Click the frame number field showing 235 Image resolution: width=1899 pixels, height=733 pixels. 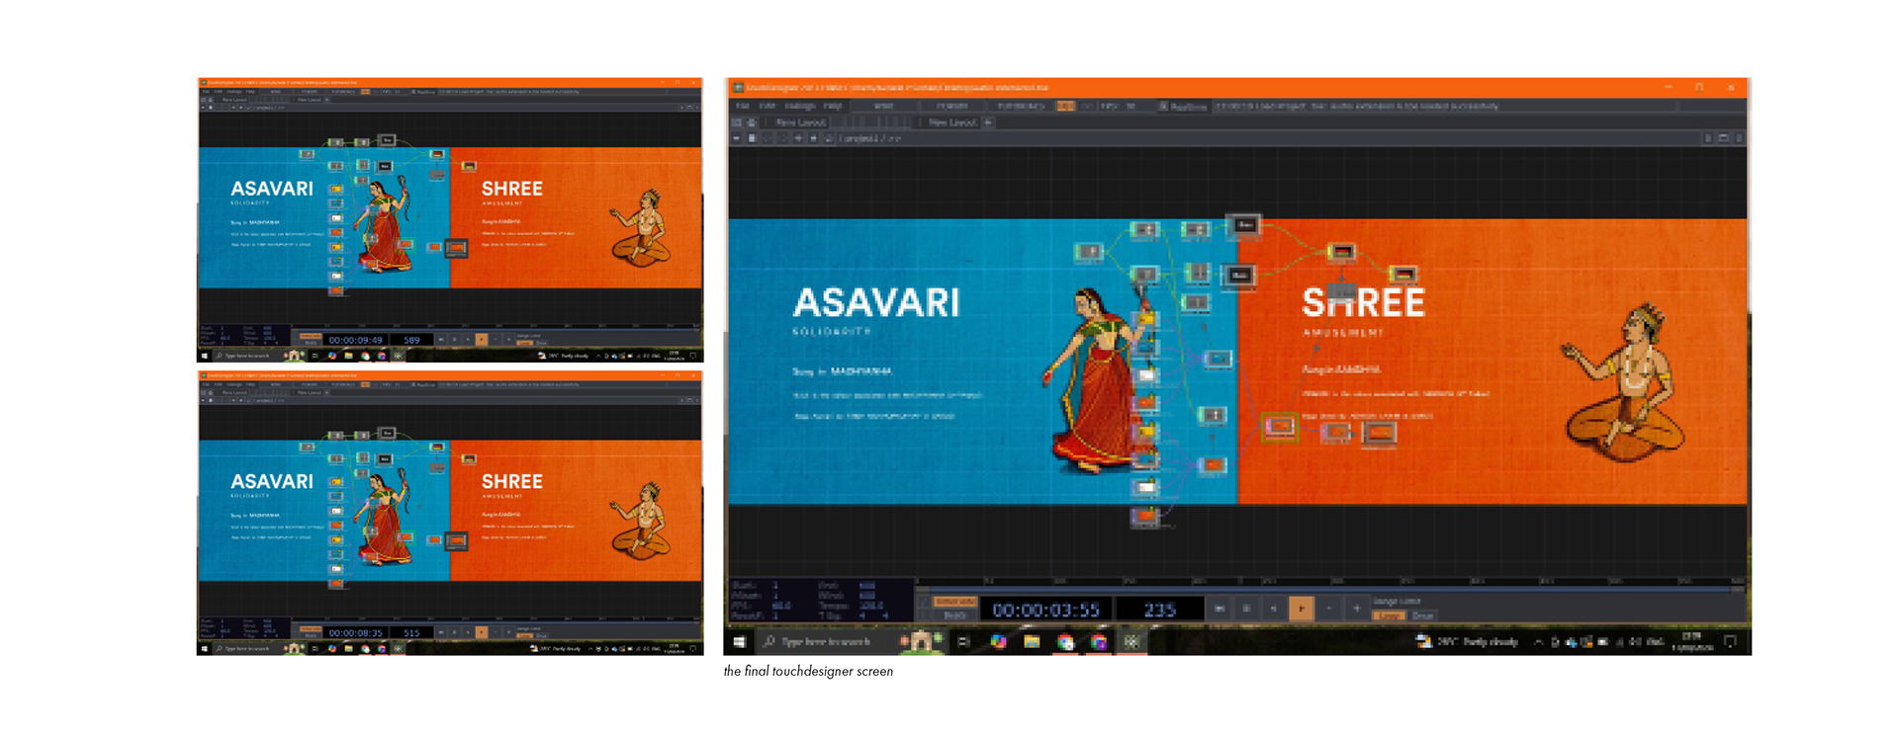1160,610
